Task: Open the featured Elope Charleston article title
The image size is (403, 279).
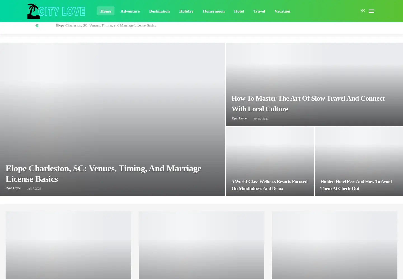Action: point(104,174)
